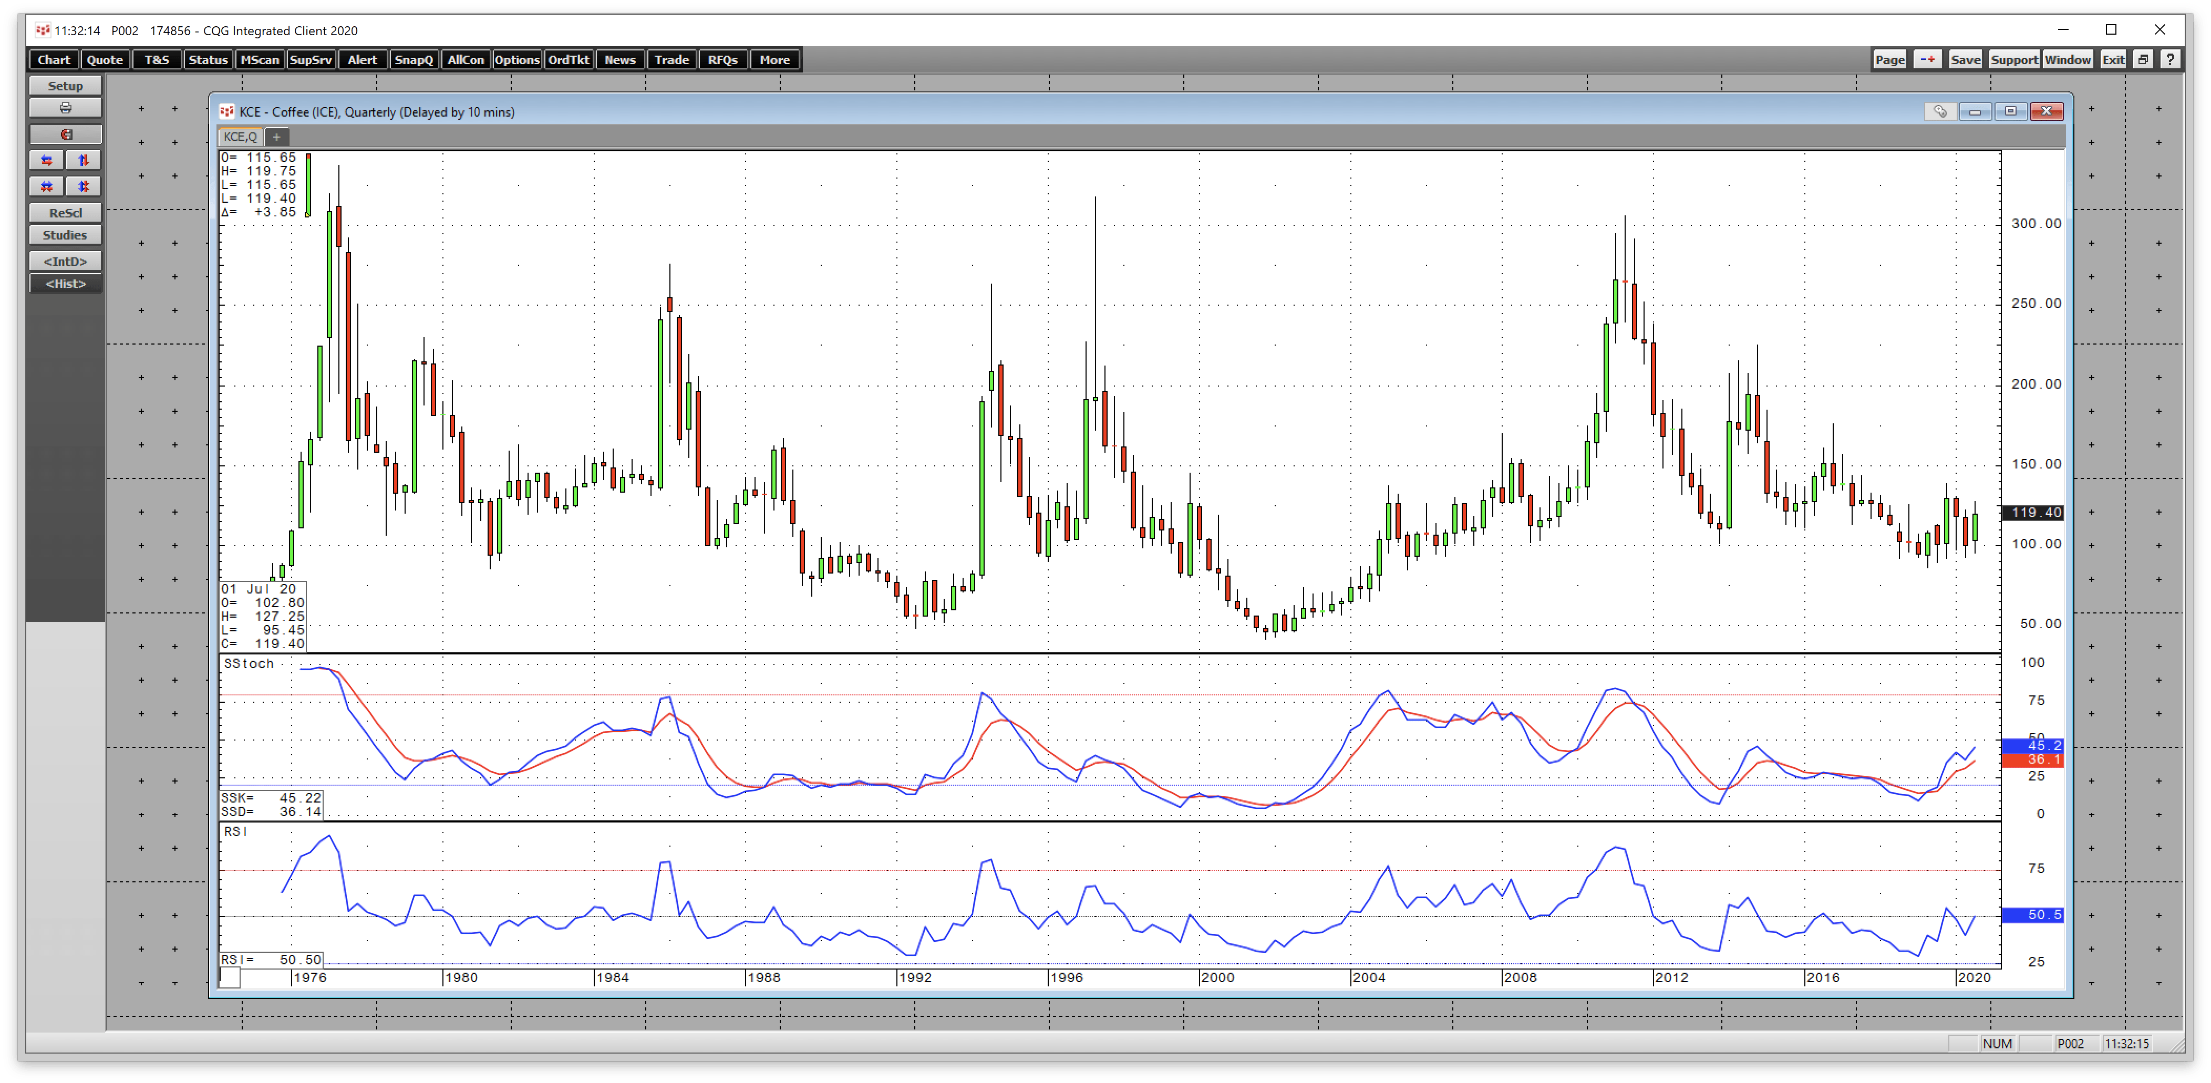The width and height of the screenshot is (2211, 1083).
Task: Open the Window menu button
Action: 2067,59
